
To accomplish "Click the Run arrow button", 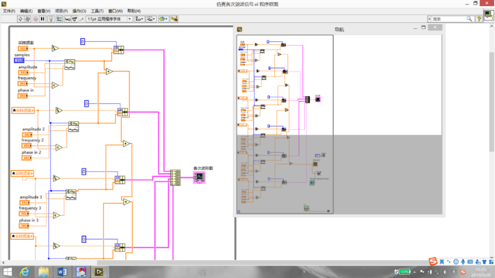I will [x=21, y=19].
